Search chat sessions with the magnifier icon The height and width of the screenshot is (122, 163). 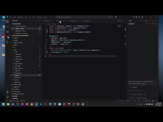click(150, 24)
